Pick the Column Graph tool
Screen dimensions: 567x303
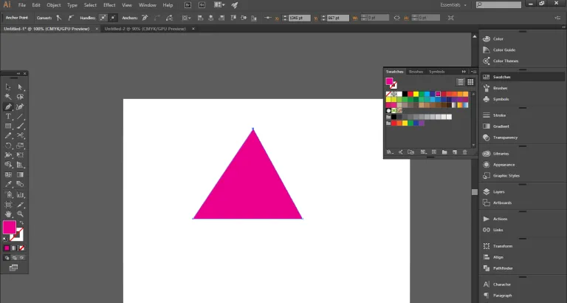pos(20,195)
